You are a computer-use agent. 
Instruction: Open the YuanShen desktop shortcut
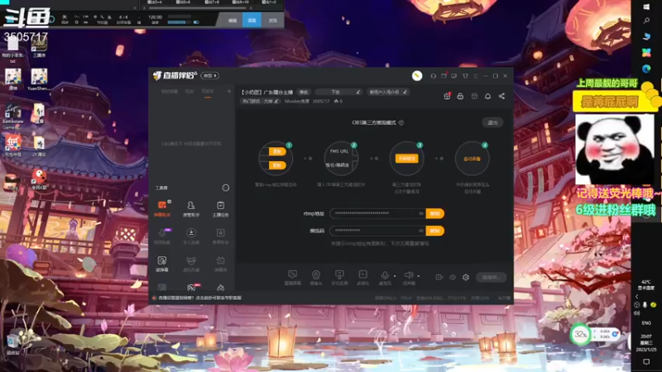click(x=39, y=79)
